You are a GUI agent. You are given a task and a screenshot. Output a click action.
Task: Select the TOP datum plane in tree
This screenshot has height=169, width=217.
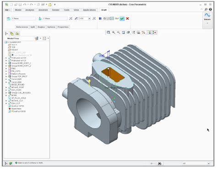[13, 48]
